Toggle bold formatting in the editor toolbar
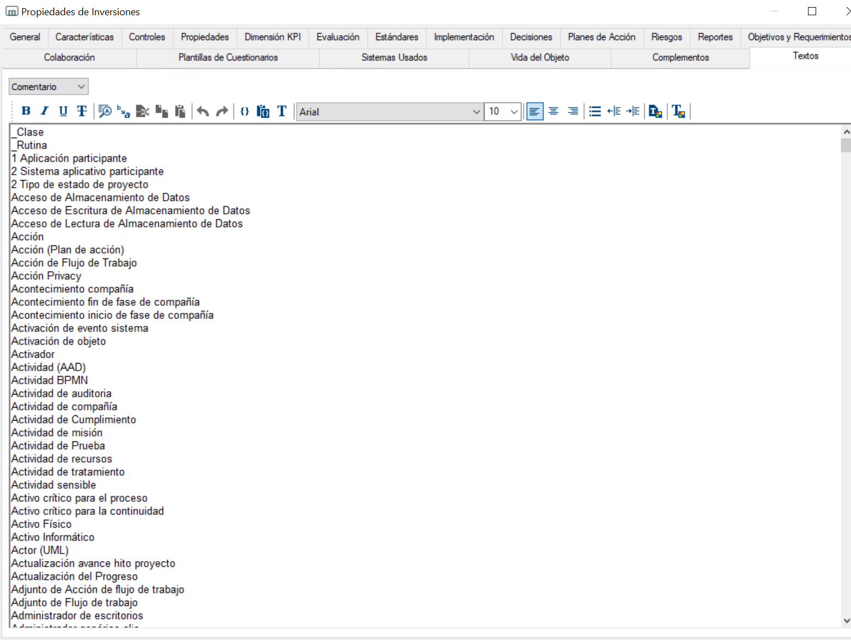 tap(26, 111)
